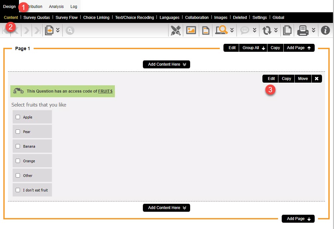Open the image manager picture icon
Image resolution: width=334 pixels, height=229 pixels.
click(191, 30)
